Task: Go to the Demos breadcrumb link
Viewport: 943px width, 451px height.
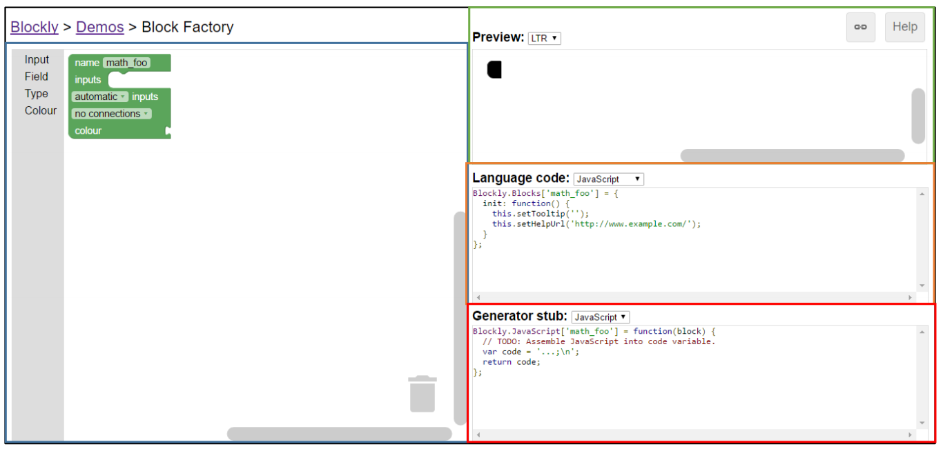Action: (99, 27)
